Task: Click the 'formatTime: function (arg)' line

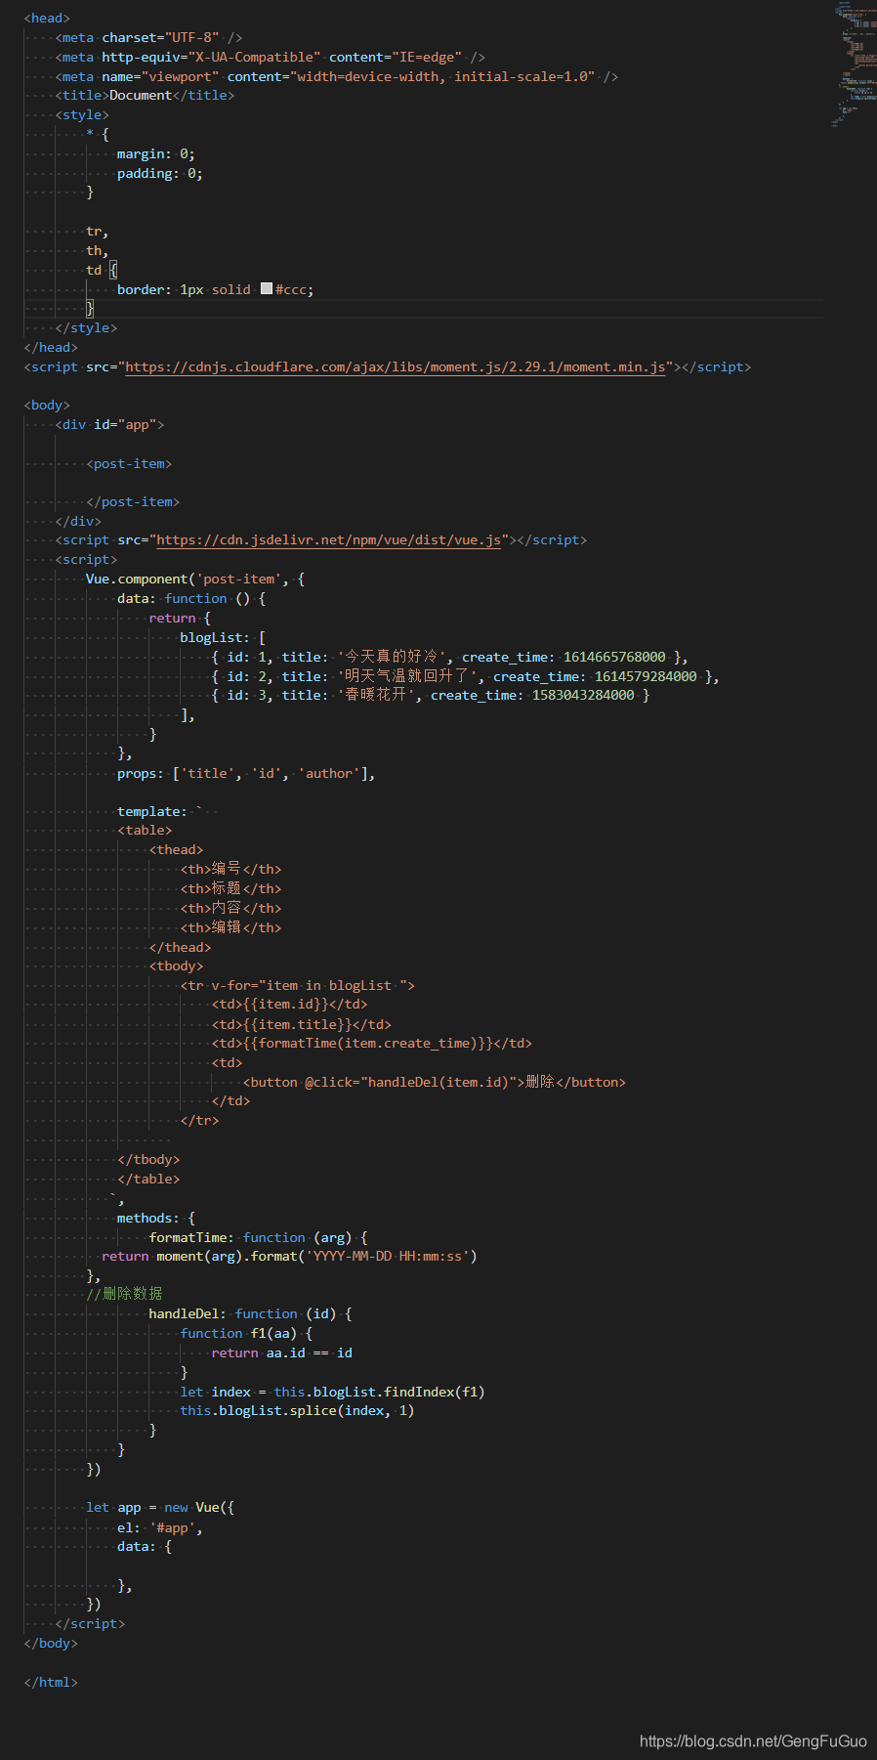Action: (258, 1238)
